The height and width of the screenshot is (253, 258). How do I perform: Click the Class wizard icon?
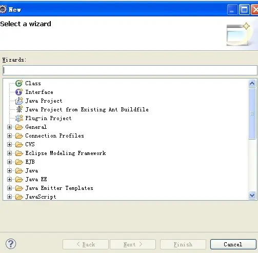pyautogui.click(x=19, y=83)
